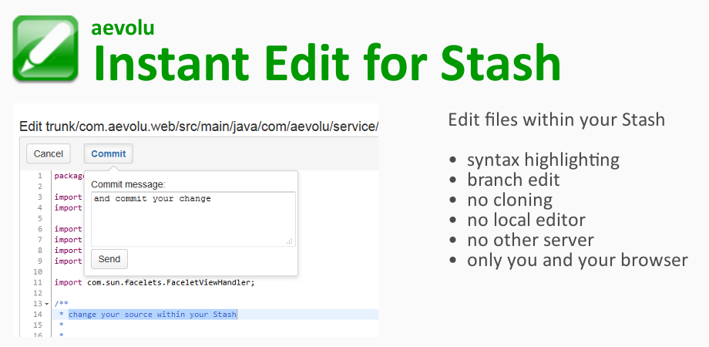Open the Commit button popup

point(109,153)
